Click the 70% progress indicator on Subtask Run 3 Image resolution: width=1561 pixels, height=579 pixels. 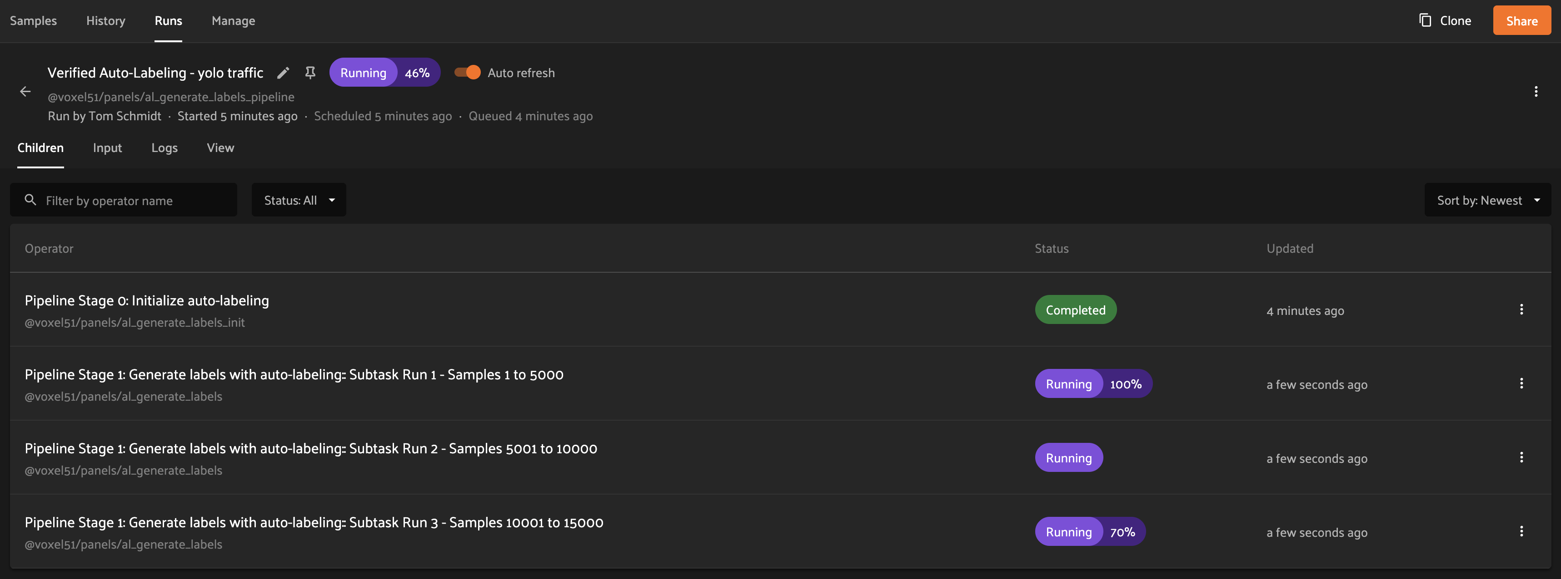pyautogui.click(x=1123, y=531)
